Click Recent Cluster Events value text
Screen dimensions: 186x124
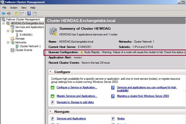tap(96, 63)
